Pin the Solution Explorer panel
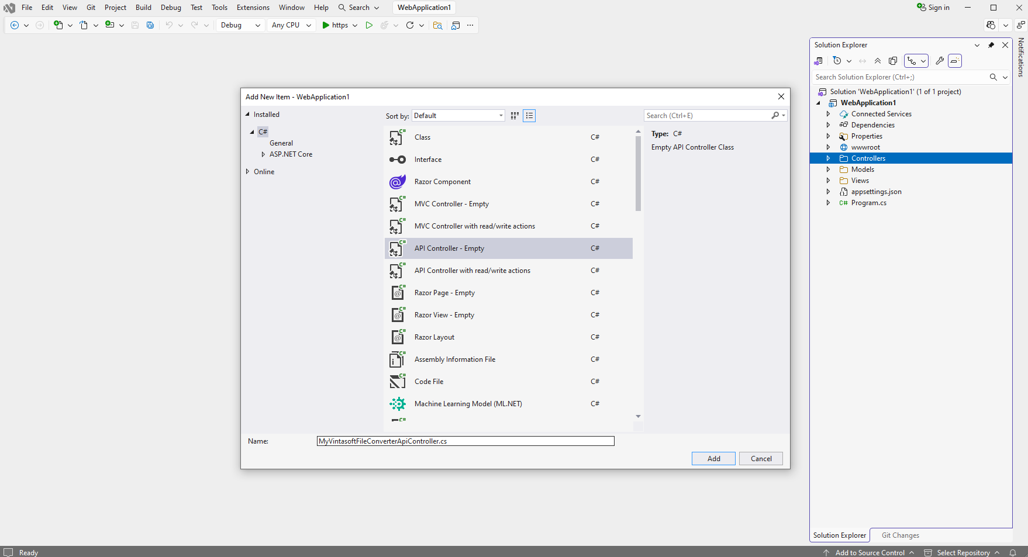Image resolution: width=1028 pixels, height=557 pixels. [x=991, y=45]
